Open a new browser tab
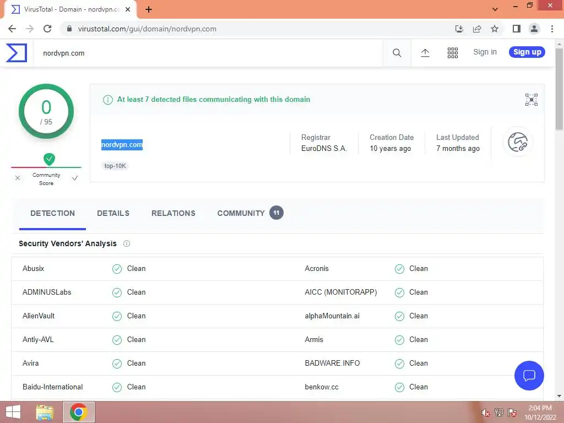 149,9
